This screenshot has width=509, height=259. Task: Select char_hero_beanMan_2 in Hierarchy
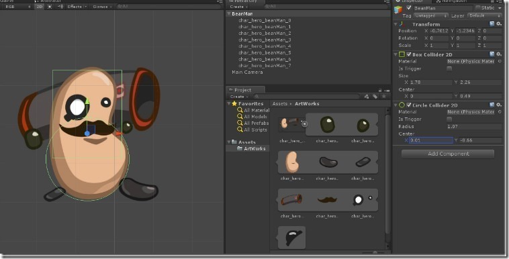[265, 33]
